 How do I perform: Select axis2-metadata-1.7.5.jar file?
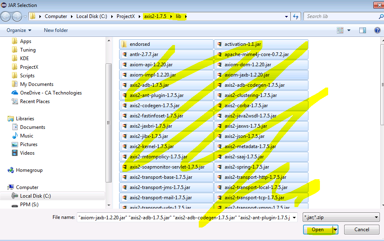(261, 146)
